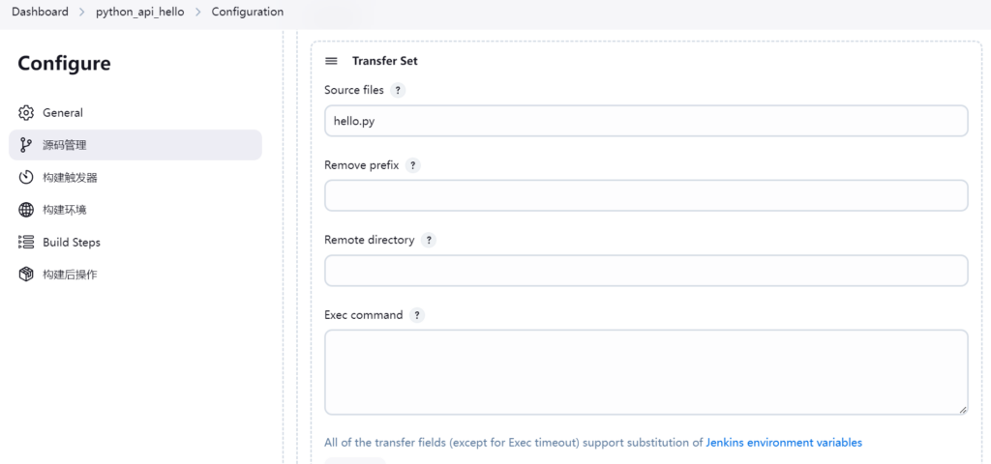The image size is (991, 464).
Task: Click into the Remote directory field
Action: [x=646, y=271]
